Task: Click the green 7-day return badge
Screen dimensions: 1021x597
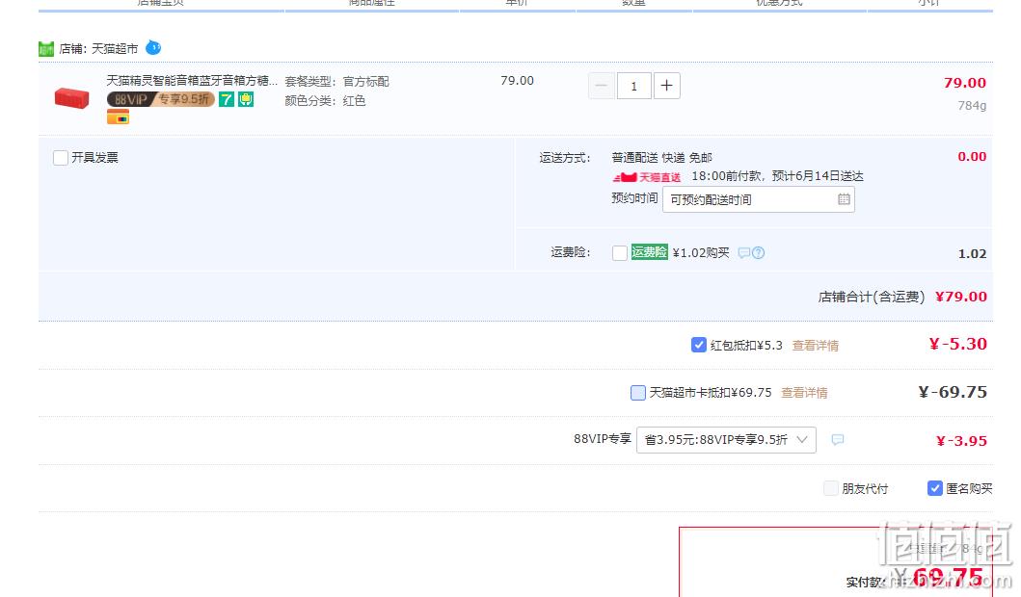Action: (x=226, y=99)
